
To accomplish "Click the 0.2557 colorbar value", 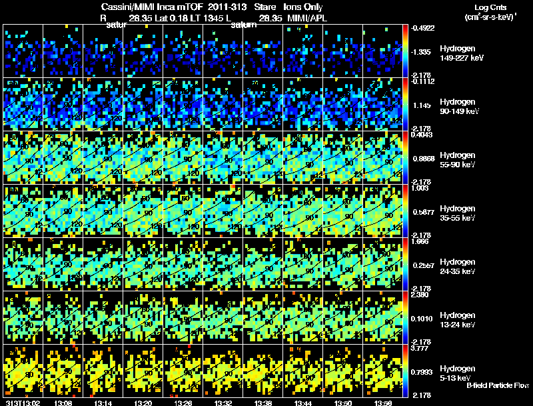I will [424, 265].
